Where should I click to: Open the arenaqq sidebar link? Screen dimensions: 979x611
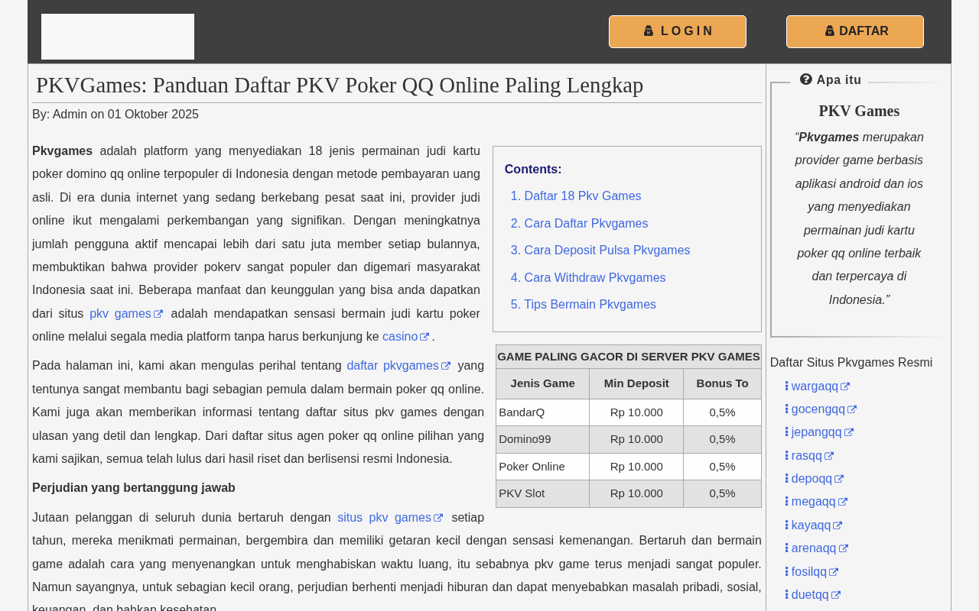[814, 548]
